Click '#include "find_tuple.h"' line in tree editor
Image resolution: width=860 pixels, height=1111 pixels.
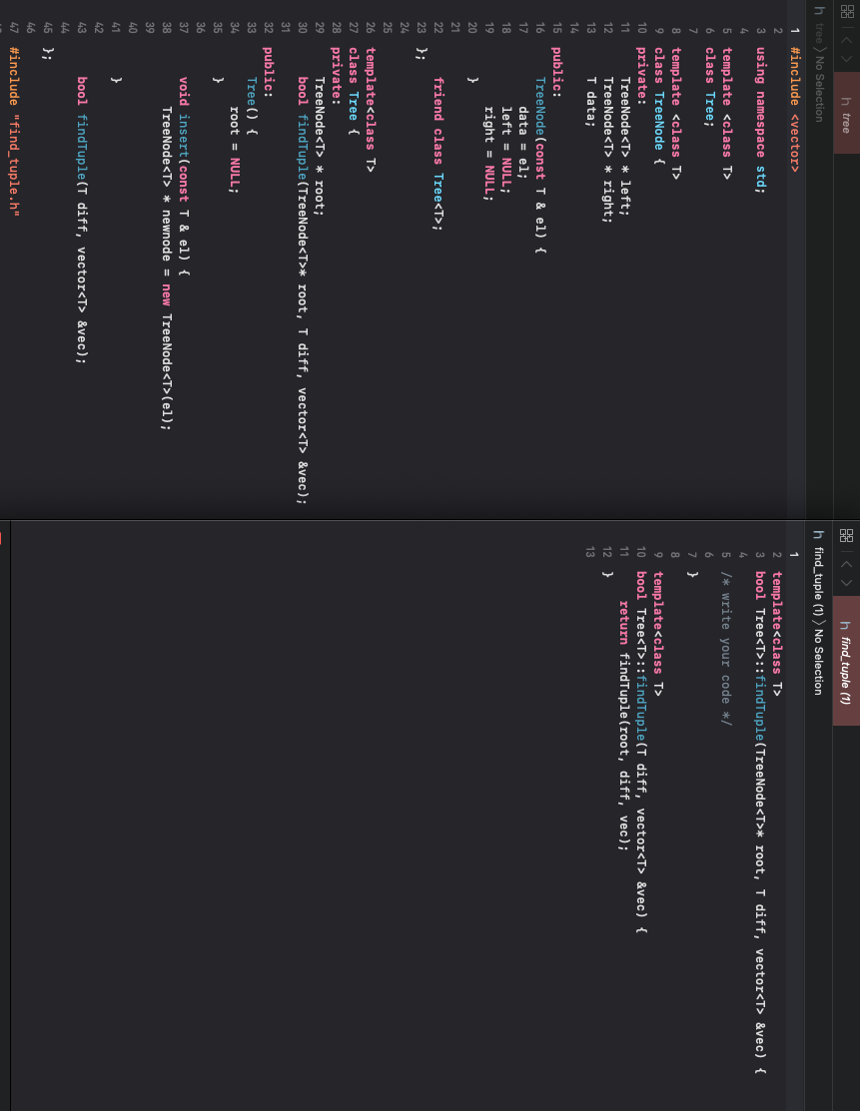12,131
